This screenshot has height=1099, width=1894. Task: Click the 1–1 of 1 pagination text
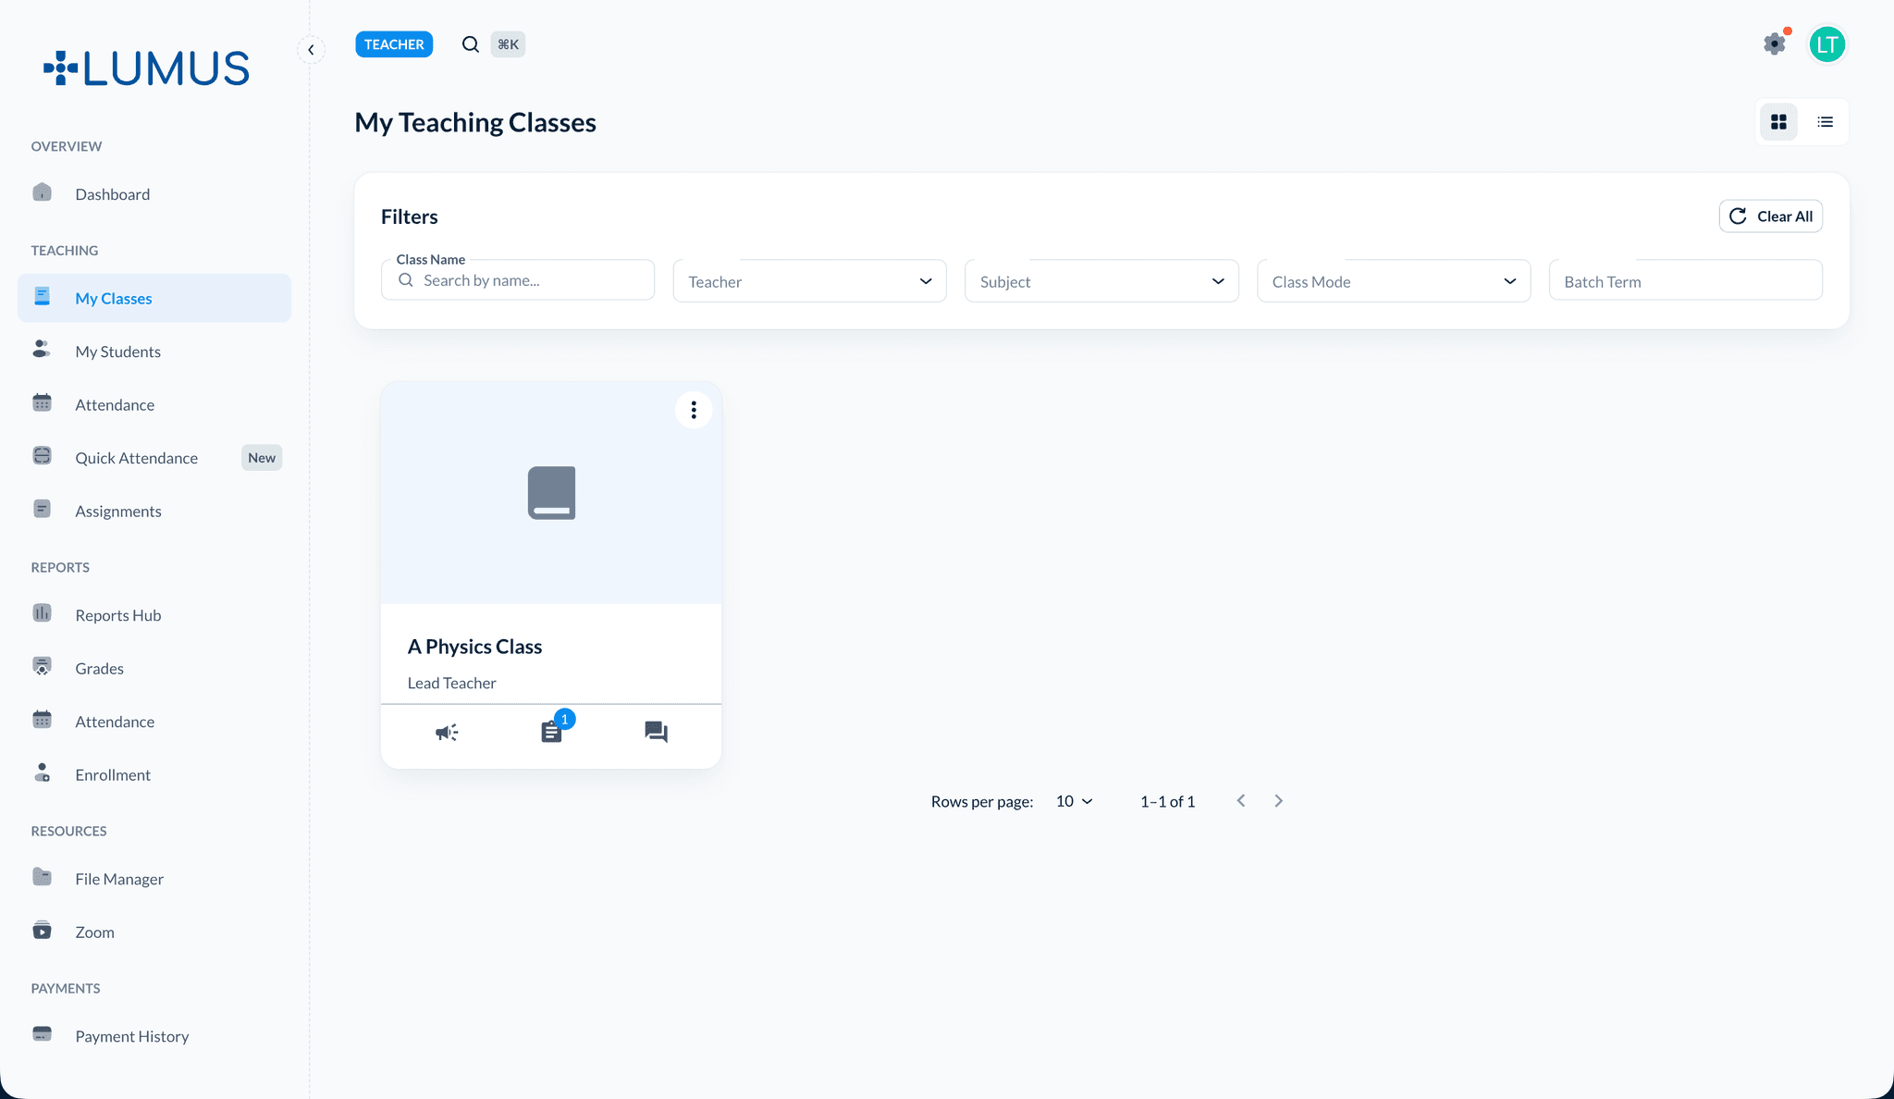click(x=1168, y=801)
